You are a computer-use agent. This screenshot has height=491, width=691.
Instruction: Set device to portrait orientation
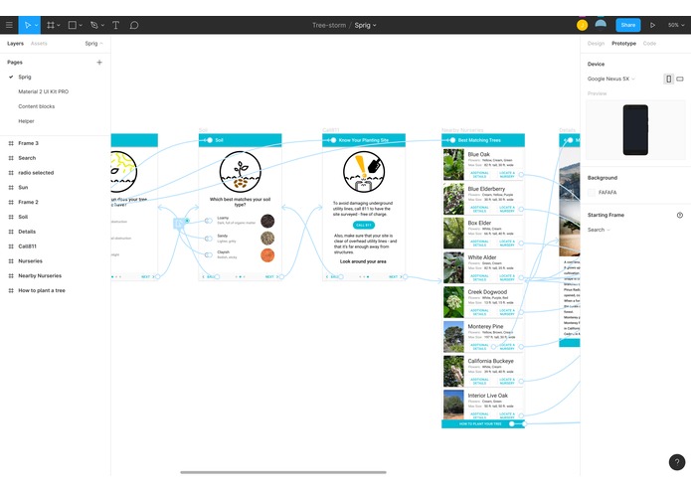point(668,79)
